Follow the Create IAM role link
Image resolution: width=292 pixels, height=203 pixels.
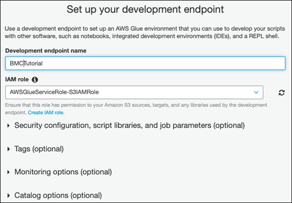46,113
